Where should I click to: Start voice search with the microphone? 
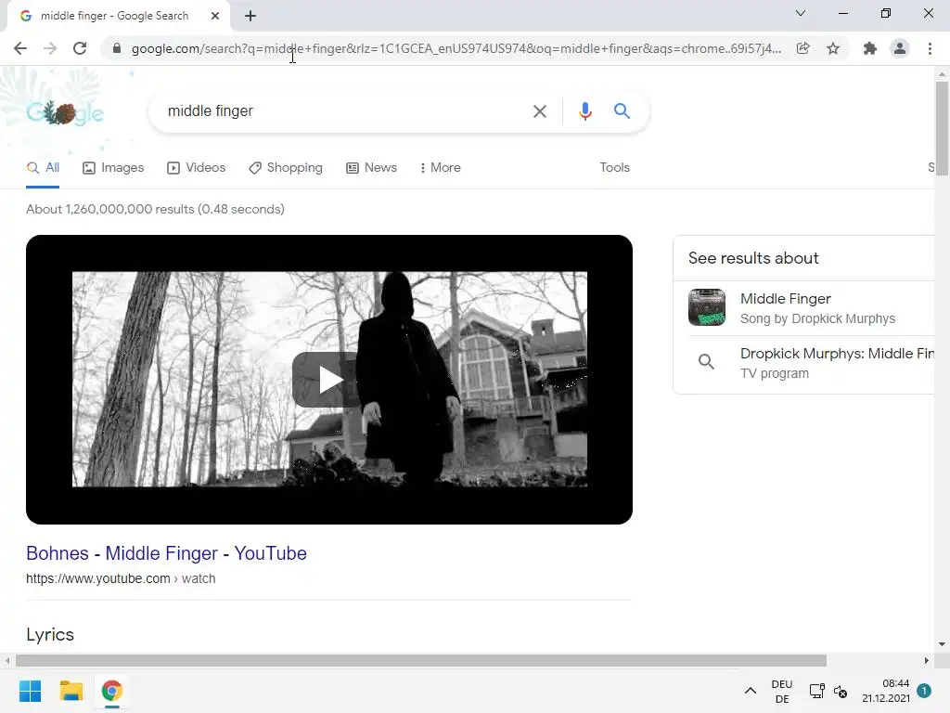584,111
